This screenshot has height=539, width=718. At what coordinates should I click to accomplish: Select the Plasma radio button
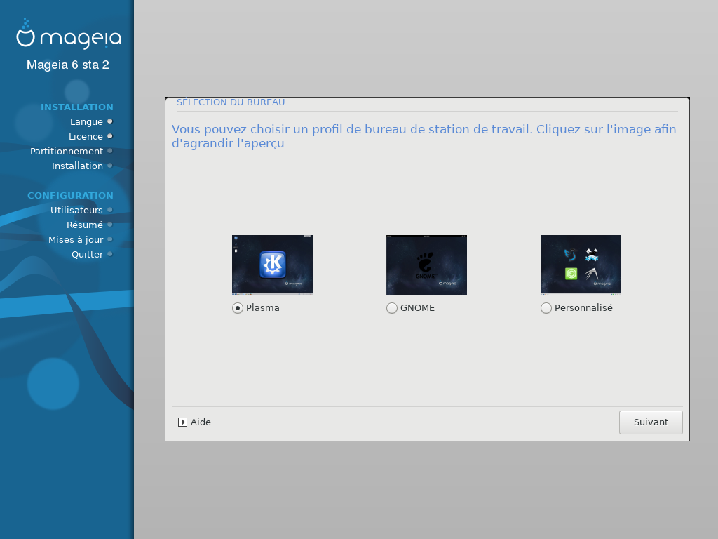tap(238, 308)
